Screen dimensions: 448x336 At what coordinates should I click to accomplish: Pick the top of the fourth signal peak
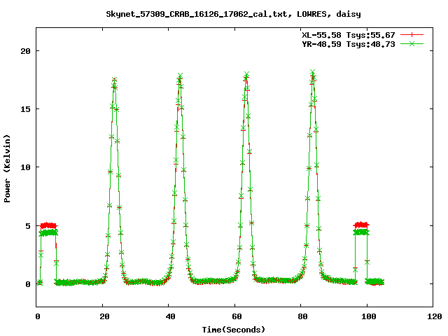[x=312, y=72]
